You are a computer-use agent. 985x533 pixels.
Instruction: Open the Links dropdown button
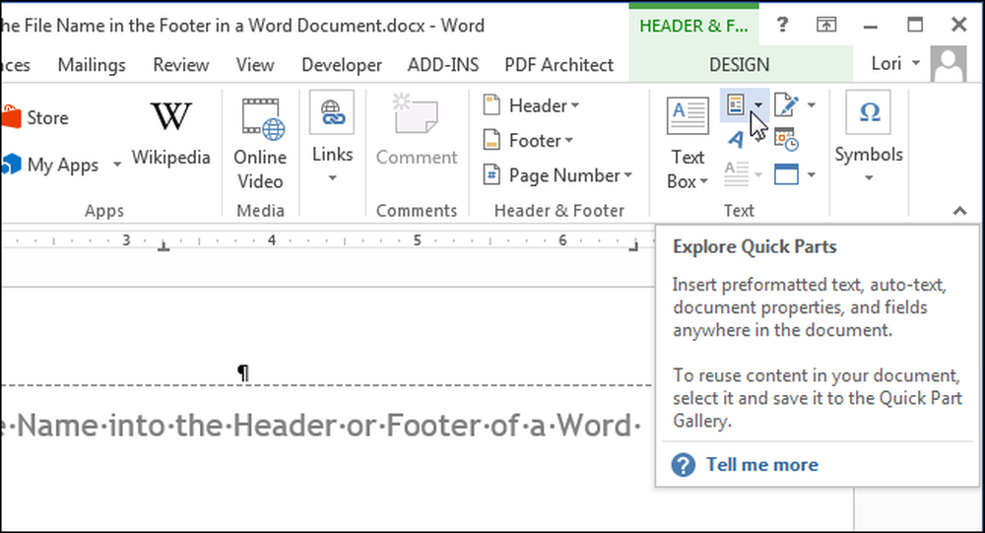tap(332, 138)
